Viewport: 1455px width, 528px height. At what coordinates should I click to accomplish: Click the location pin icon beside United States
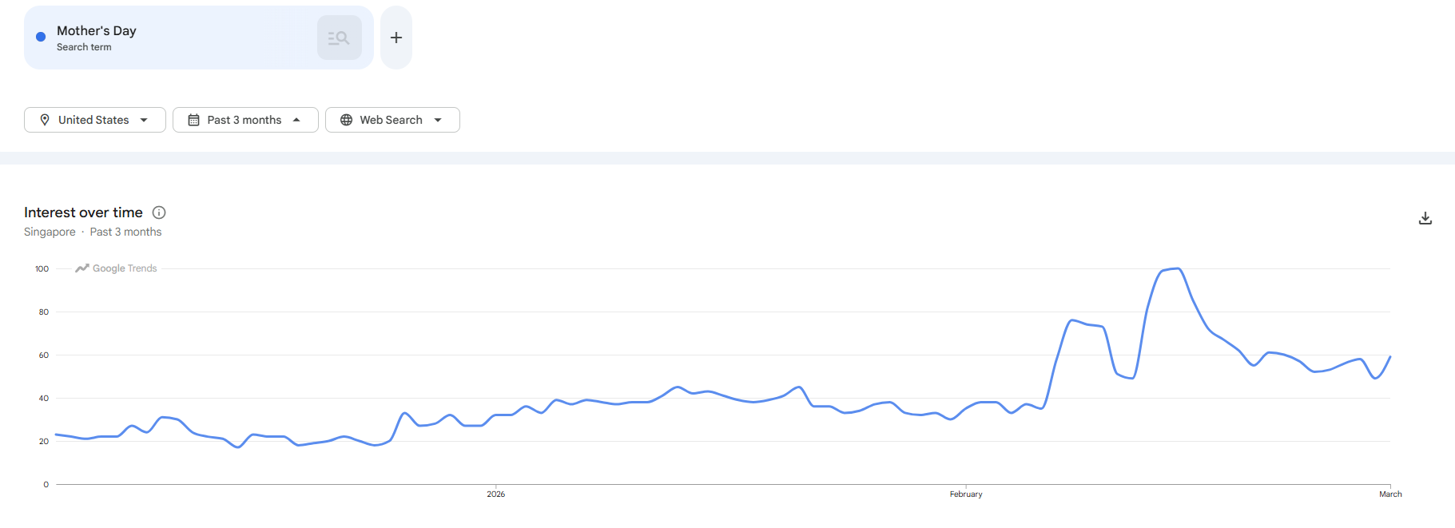(45, 120)
